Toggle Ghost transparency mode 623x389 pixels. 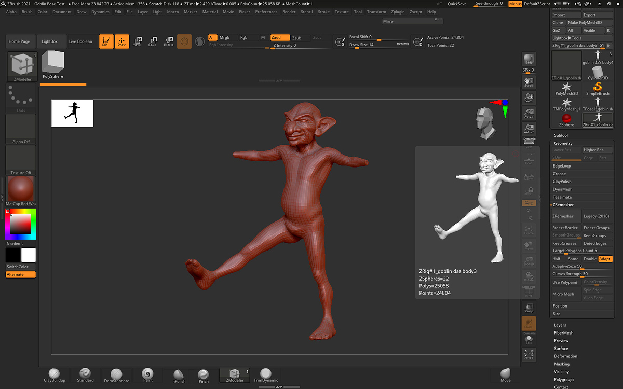pos(529,324)
